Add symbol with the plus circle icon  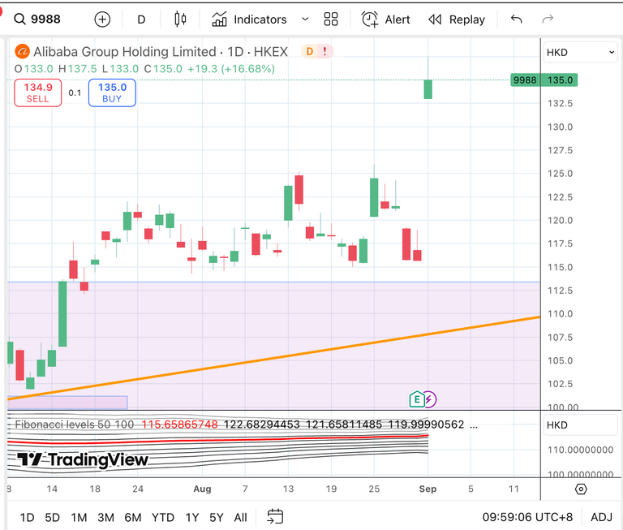[x=102, y=19]
